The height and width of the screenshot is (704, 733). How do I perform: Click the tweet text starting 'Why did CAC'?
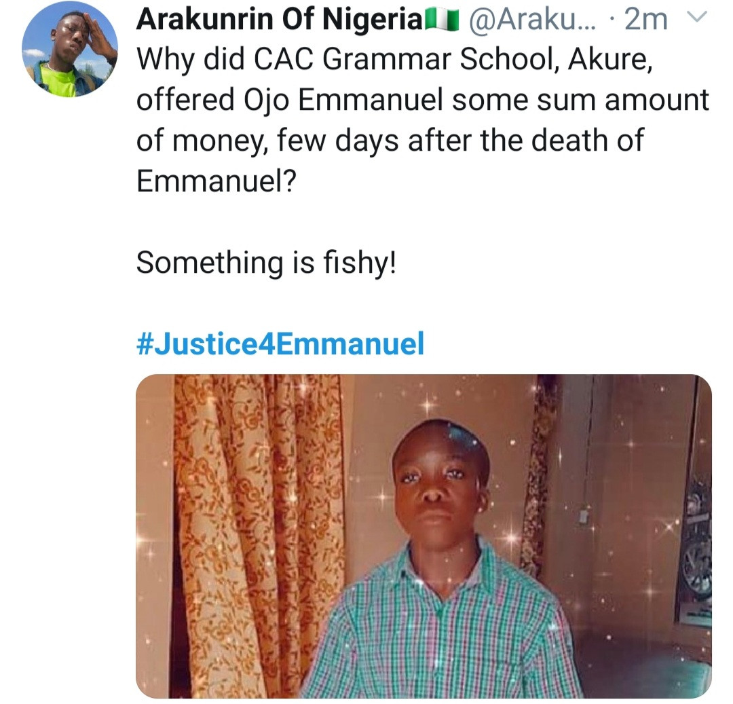(423, 120)
